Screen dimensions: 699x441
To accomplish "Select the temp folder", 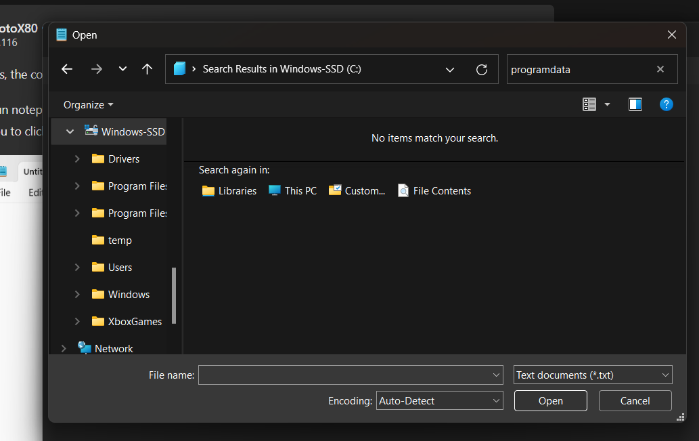I will [112, 240].
